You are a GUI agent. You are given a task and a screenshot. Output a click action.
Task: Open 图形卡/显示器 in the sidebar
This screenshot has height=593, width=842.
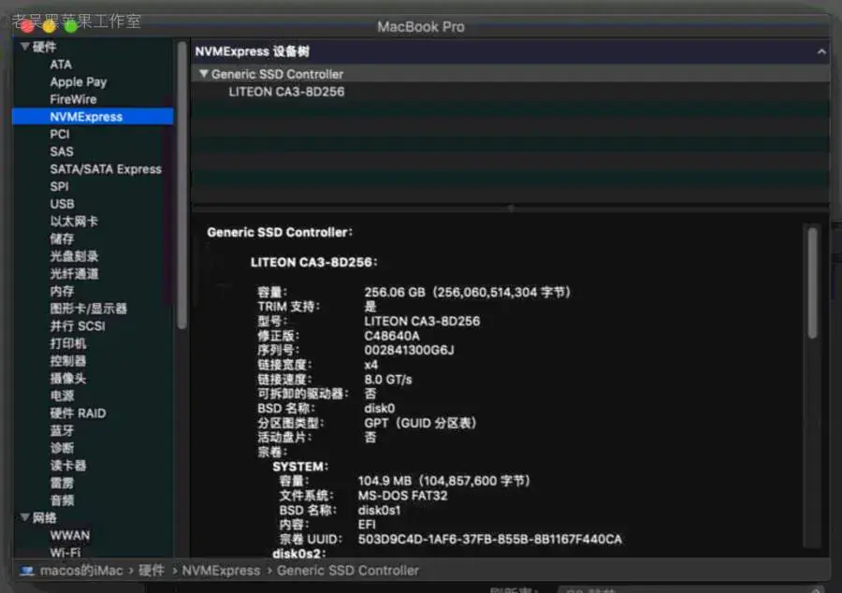[x=89, y=309]
